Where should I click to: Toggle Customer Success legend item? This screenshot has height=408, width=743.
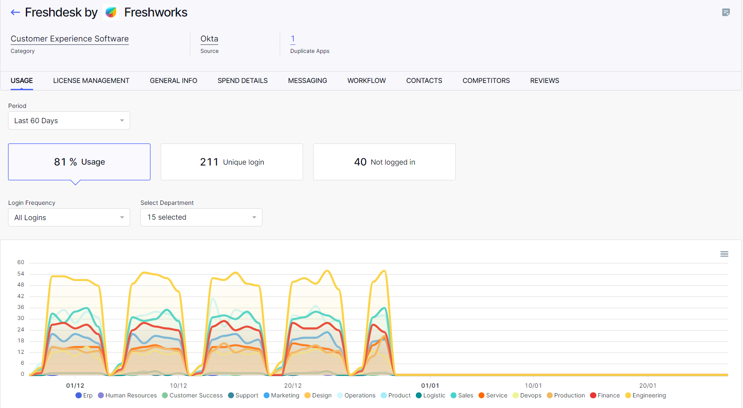[x=192, y=395]
